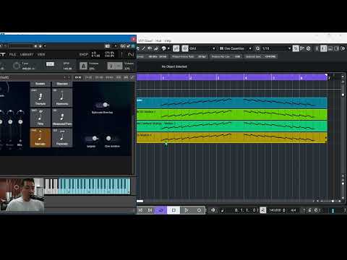Click the Project Frame Rate status field
347x260 pixels.
[189, 56]
